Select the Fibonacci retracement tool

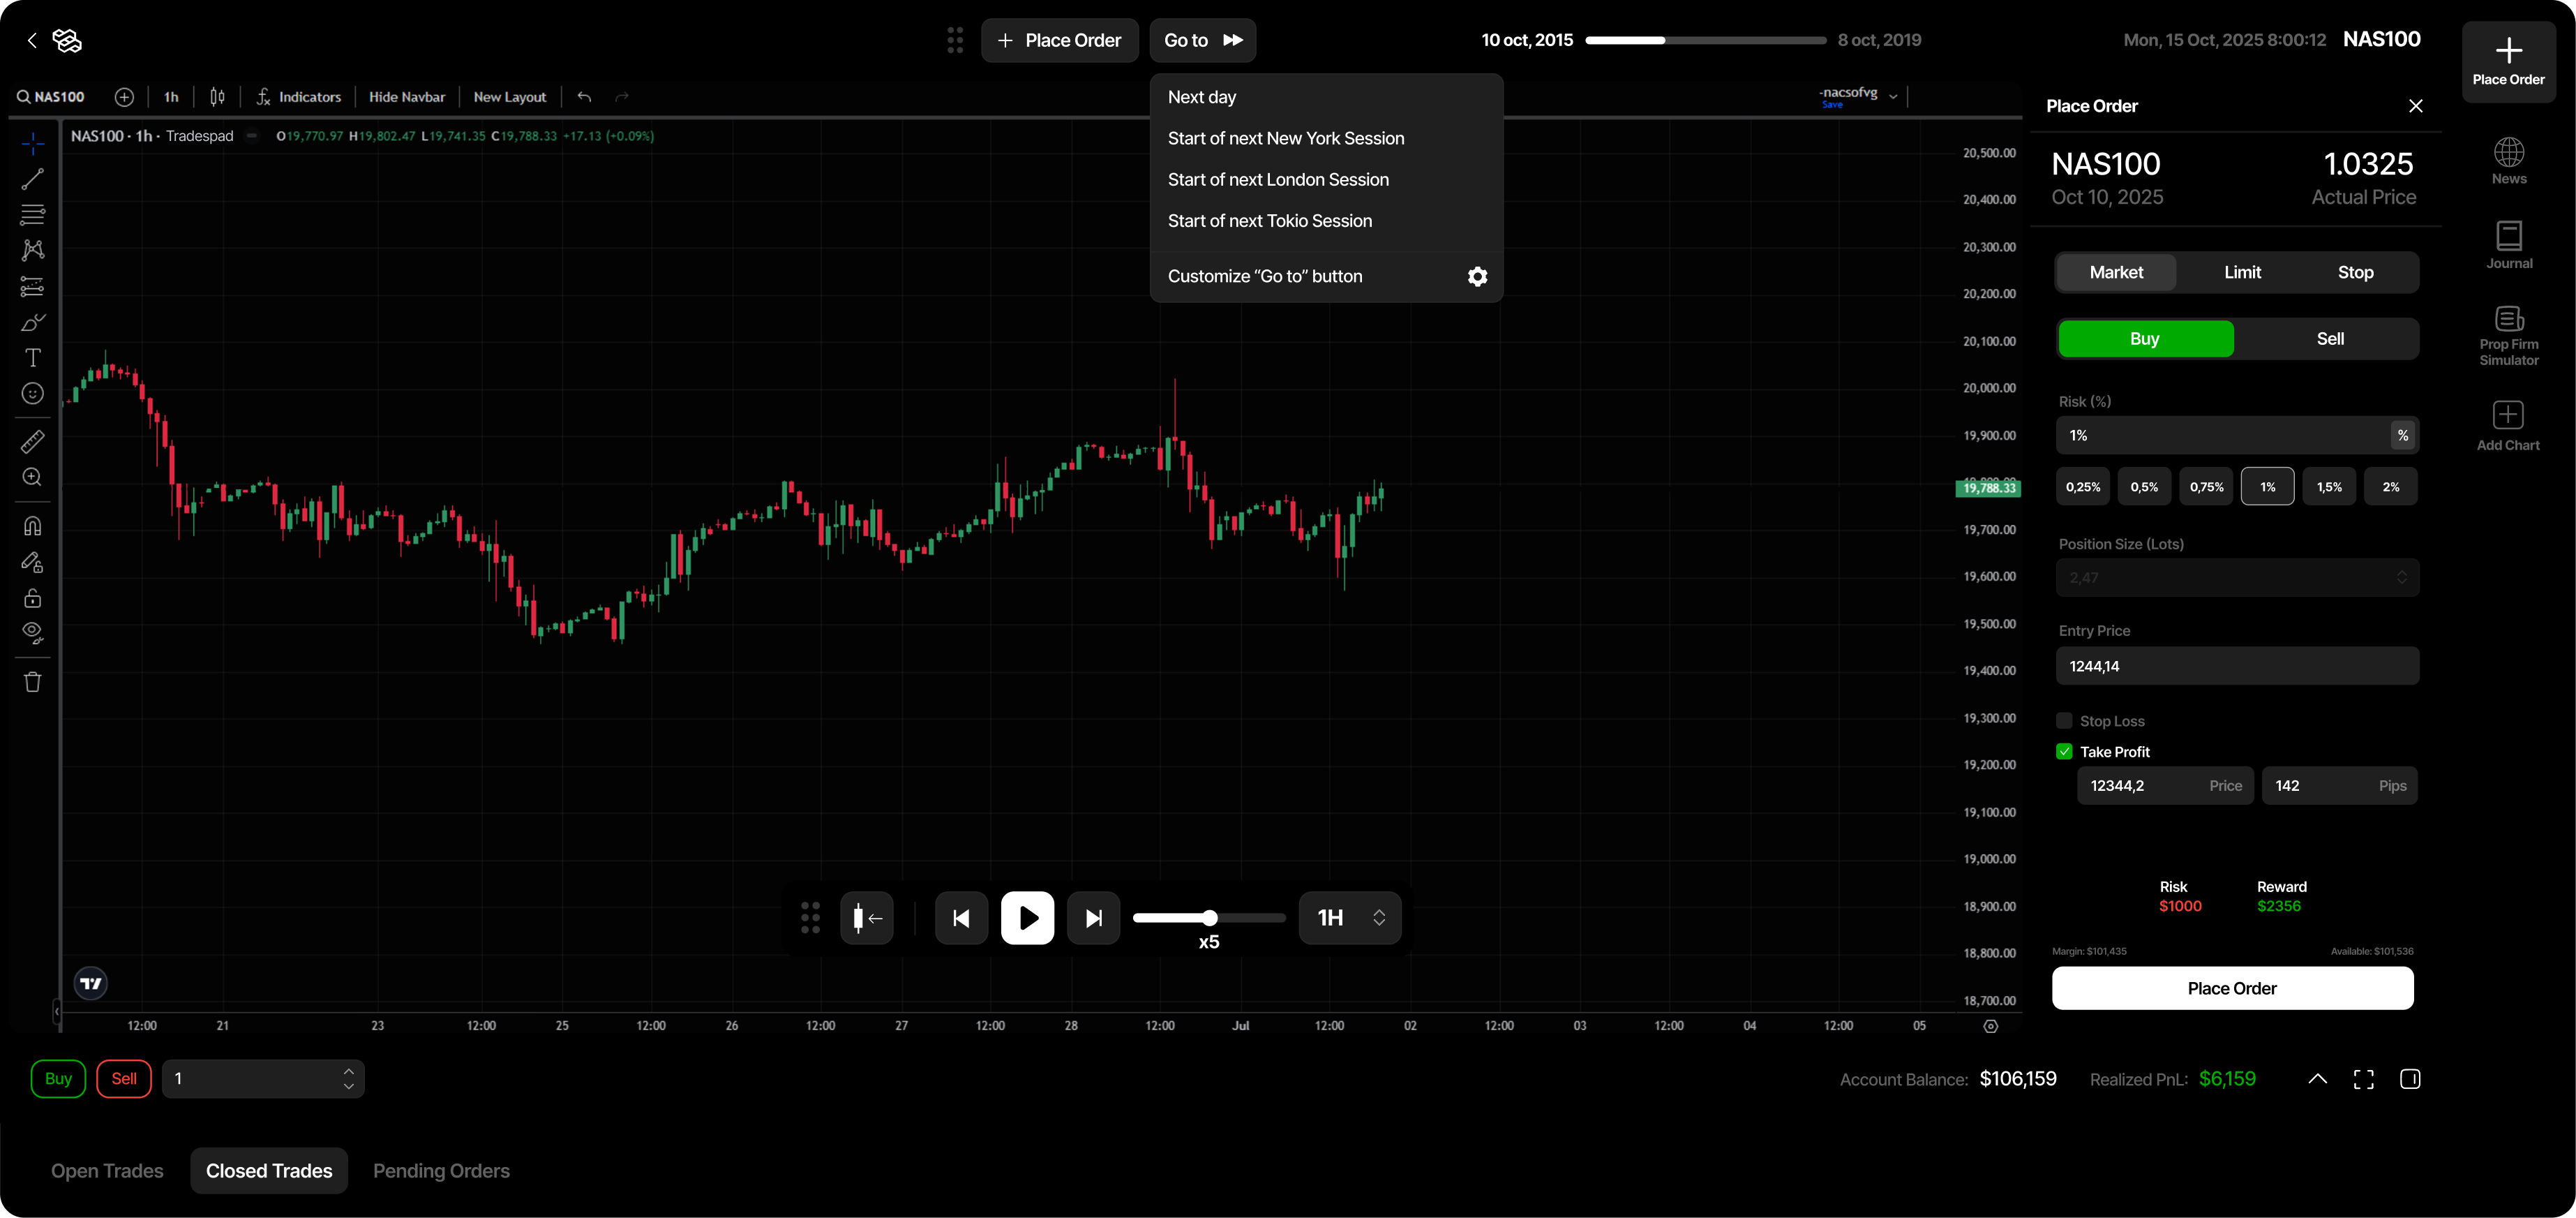point(33,215)
